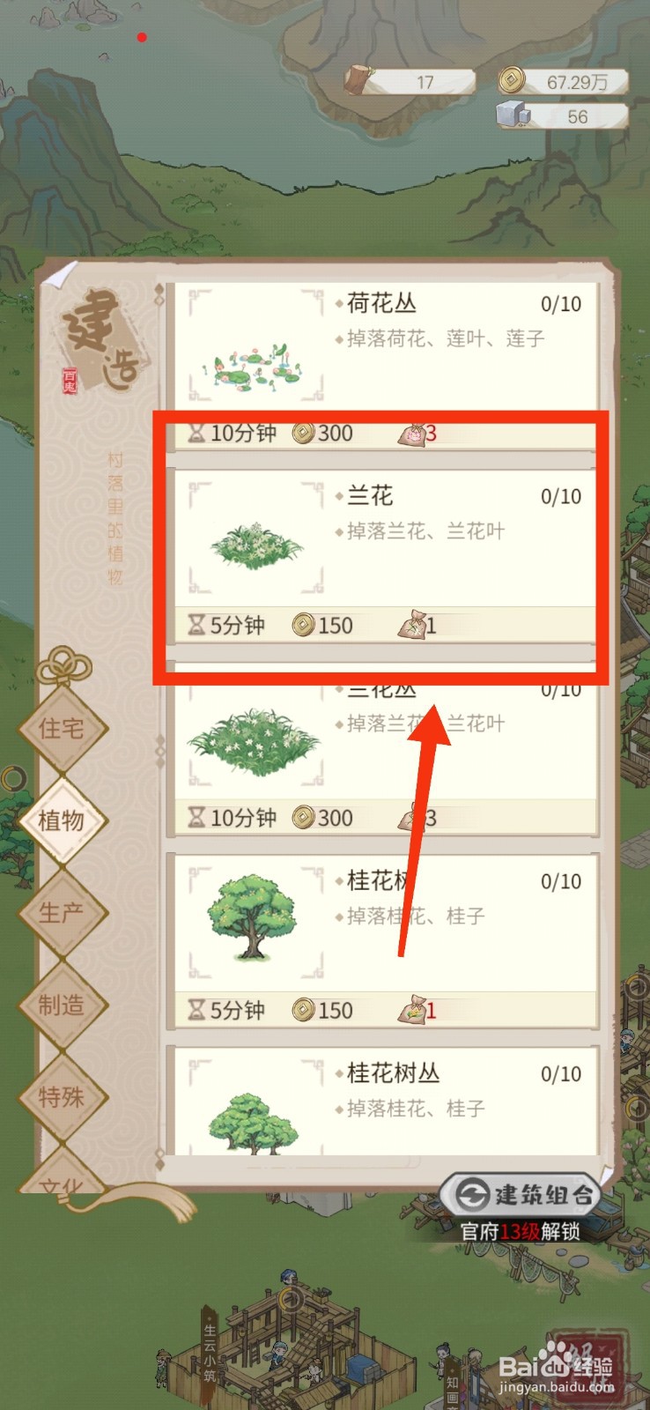Open the 生产 category tab
650x1410 pixels.
(62, 912)
